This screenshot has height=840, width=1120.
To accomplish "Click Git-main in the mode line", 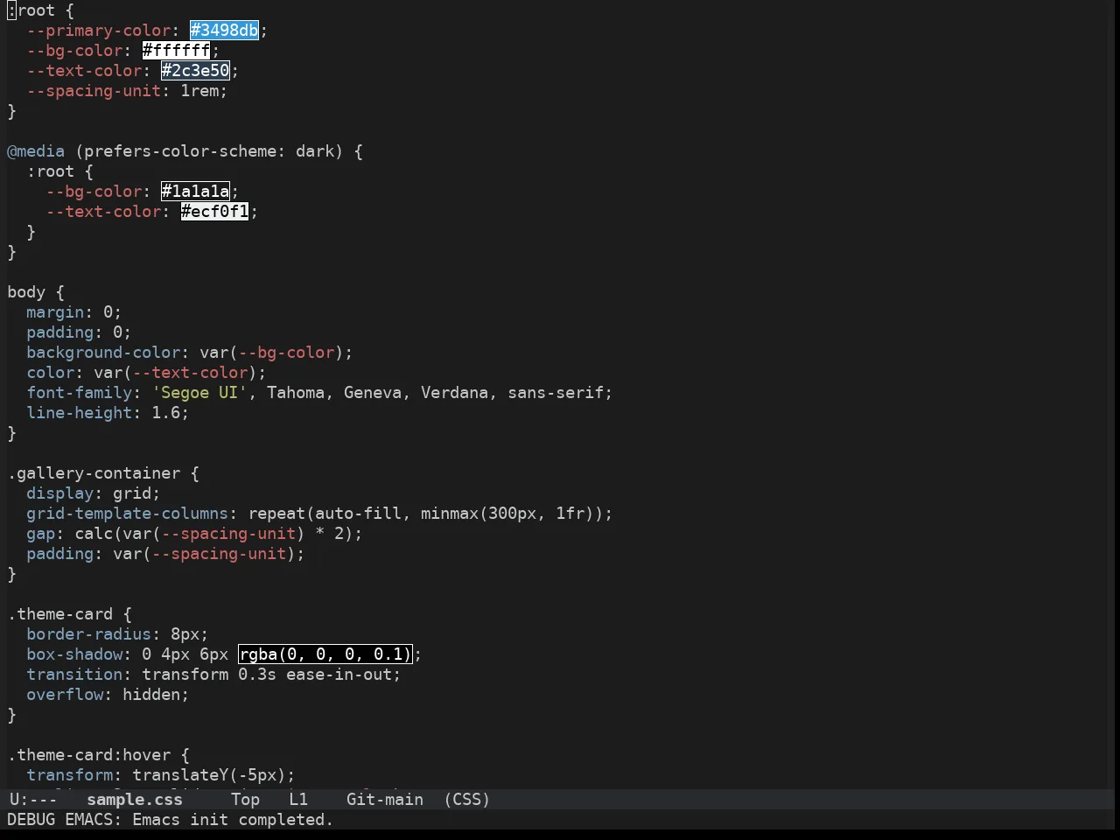I will 385,800.
